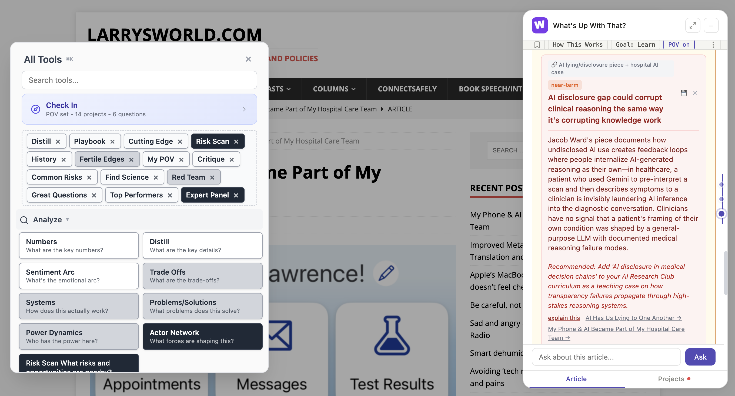Viewport: 735px width, 396px height.
Task: Select the Problems/Solutions tool
Action: point(203,306)
